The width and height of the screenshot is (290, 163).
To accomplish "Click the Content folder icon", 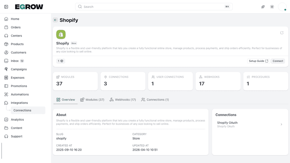I will (6, 128).
